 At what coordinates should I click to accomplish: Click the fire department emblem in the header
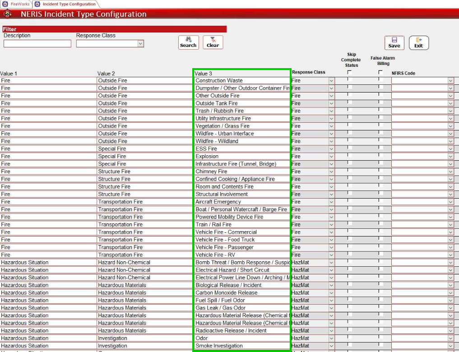(7, 14)
